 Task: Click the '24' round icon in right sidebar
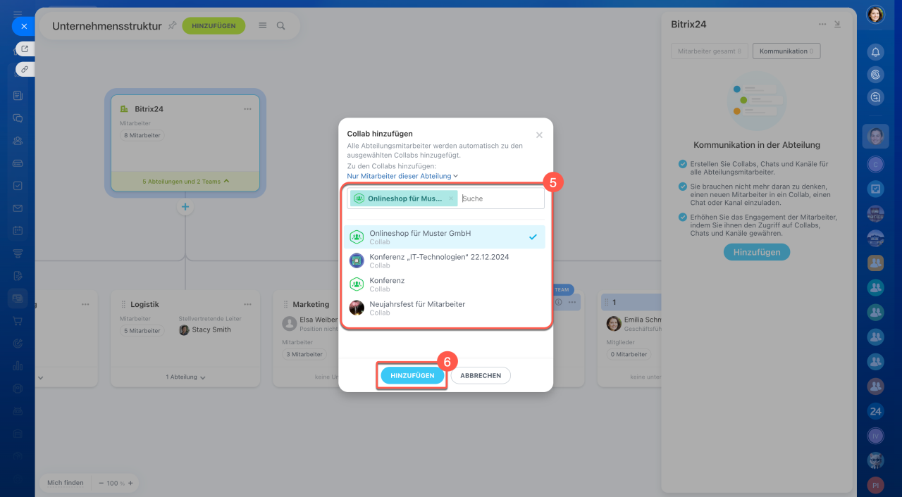coord(875,411)
